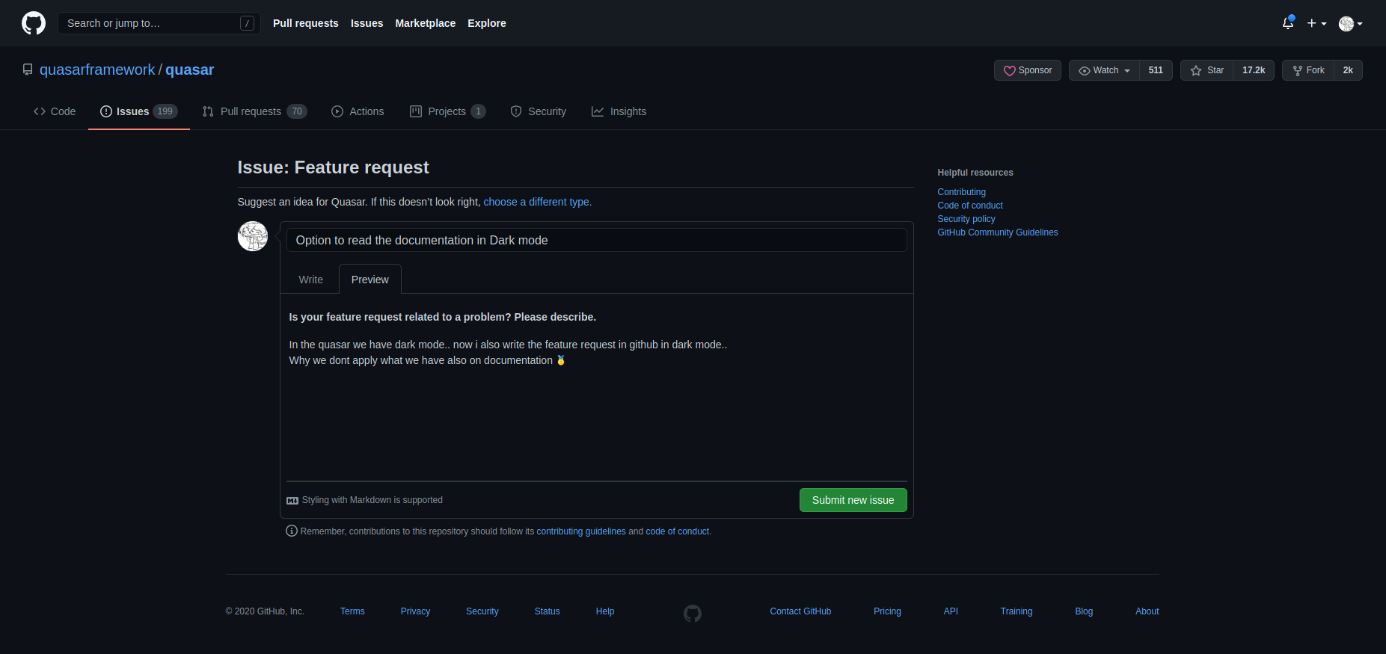Viewport: 1386px width, 654px height.
Task: Open the quasarframework organization link
Action: coord(97,70)
